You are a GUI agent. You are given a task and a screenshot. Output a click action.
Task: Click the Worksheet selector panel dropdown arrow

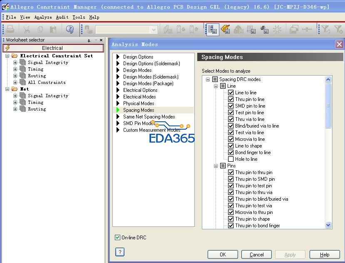click(96, 40)
